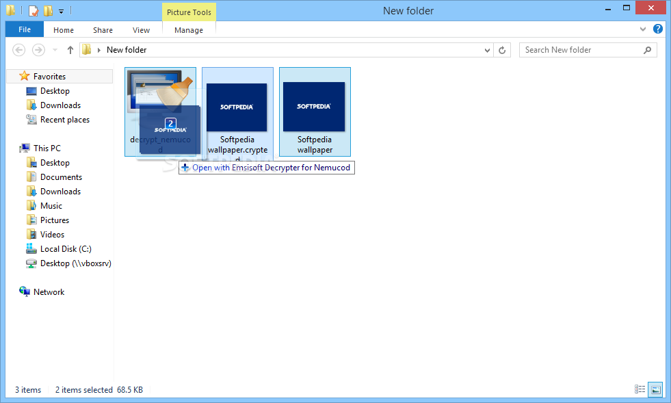Image resolution: width=671 pixels, height=403 pixels.
Task: Click the address bar path arrow before New folder
Action: [99, 50]
